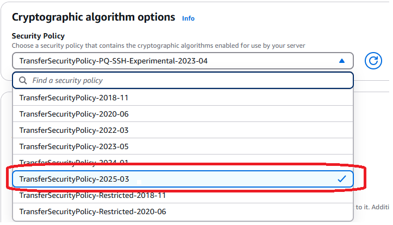Viewport: 393px width, 225px height.
Task: Choose TransferSecurityPolicy-2024-01 policy
Action: (x=73, y=162)
